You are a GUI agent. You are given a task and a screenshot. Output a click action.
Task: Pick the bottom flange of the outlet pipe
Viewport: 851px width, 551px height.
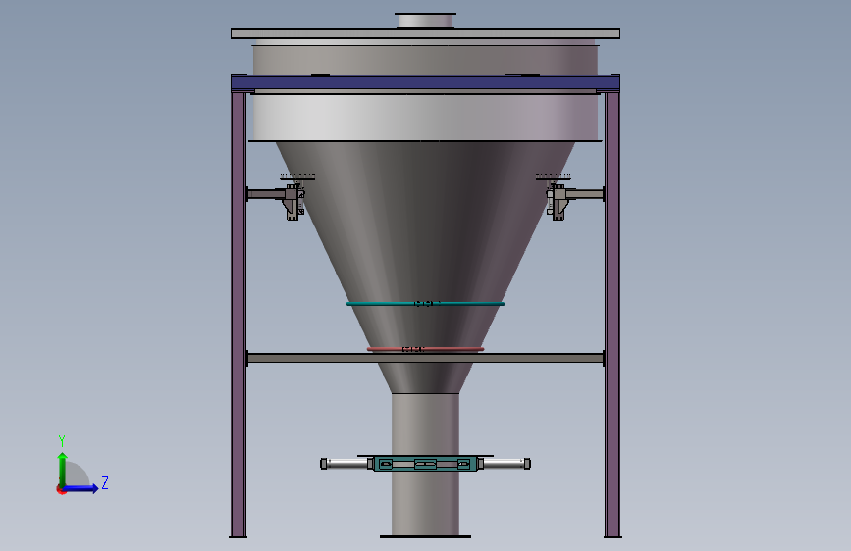426,536
